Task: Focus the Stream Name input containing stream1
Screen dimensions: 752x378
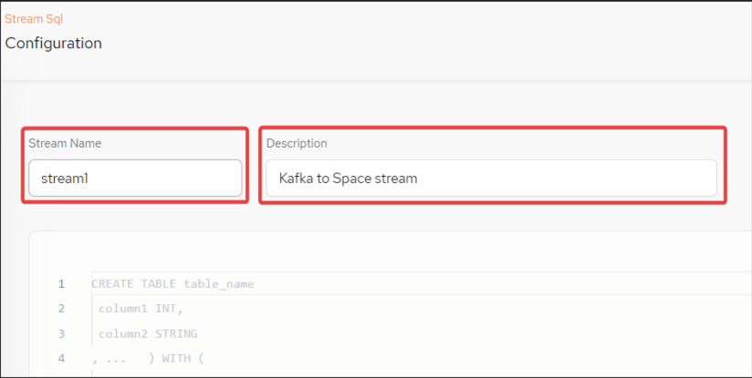Action: tap(135, 178)
